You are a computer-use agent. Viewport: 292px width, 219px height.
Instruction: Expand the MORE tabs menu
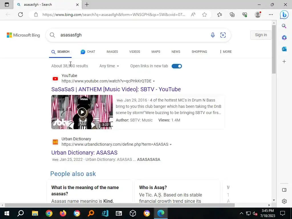tap(226, 52)
